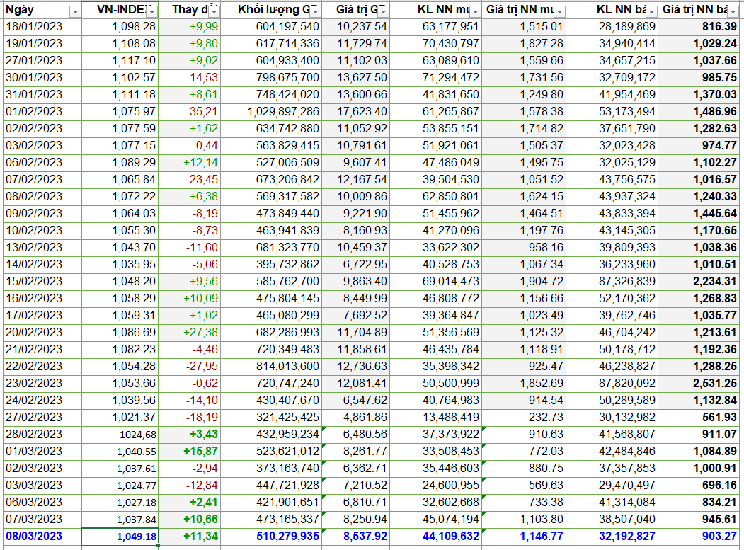Screen dimensions: 744x550
Task: Select the foreign sell value 2,531.25
Action: click(699, 383)
